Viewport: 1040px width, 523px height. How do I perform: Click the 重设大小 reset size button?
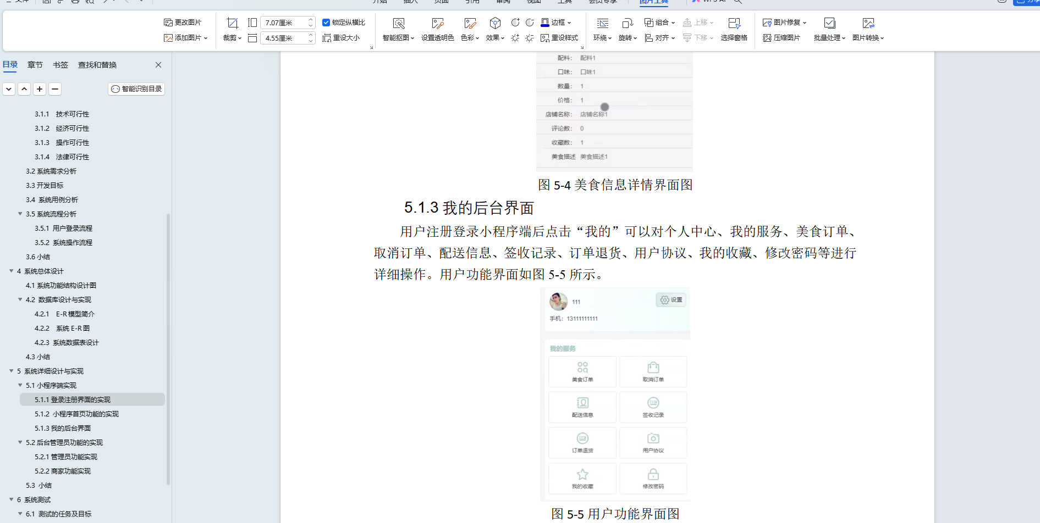[341, 38]
